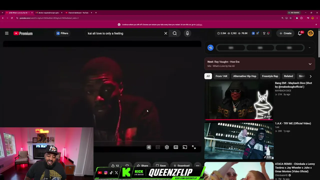
Task: Show more filter chips with the right arrow
Action: tap(310, 76)
